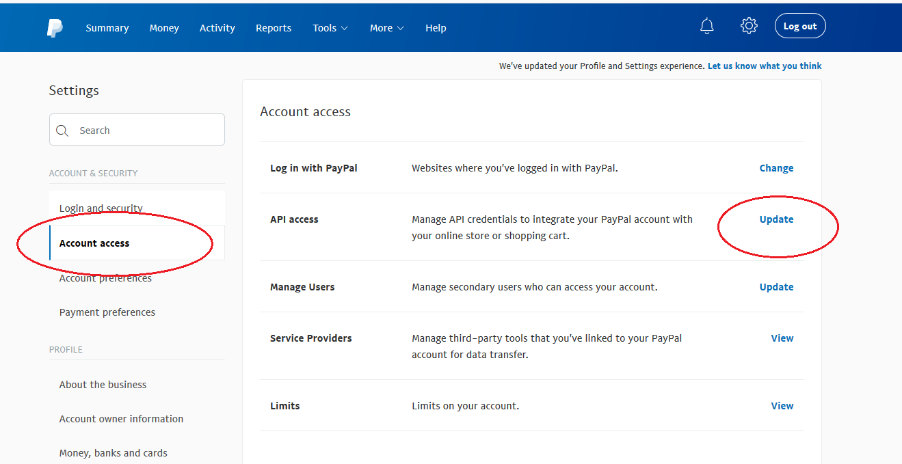Image resolution: width=902 pixels, height=464 pixels.
Task: Click the 'ACCOUNT & SECURITY' section label
Action: click(94, 174)
